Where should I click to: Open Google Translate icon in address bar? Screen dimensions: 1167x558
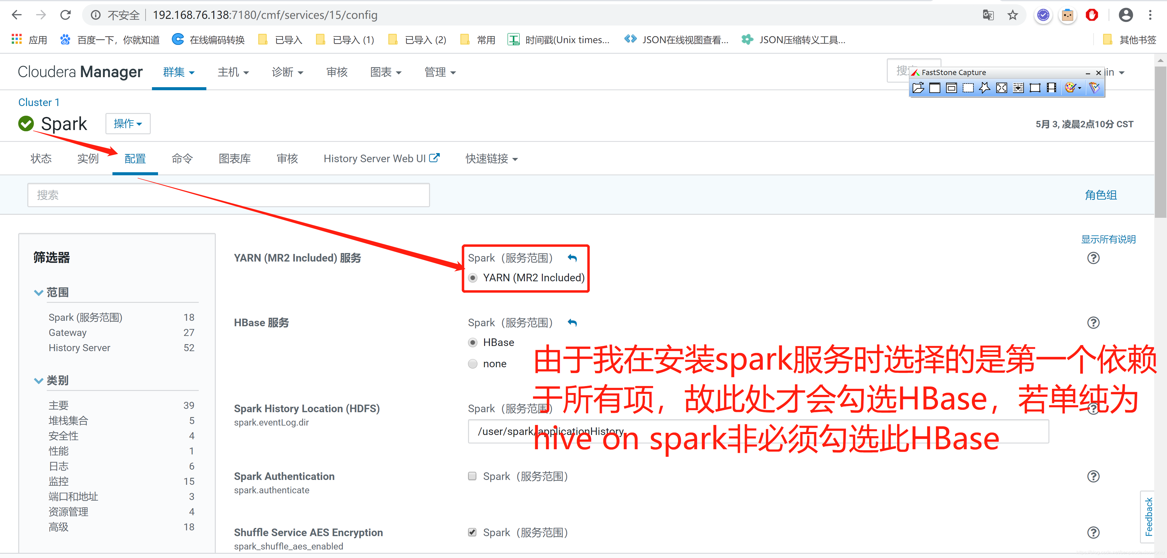pos(988,15)
